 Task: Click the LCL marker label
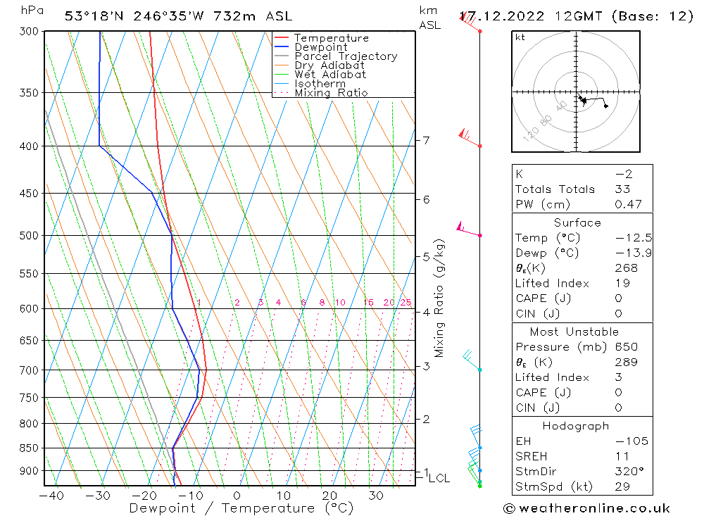pos(439,478)
